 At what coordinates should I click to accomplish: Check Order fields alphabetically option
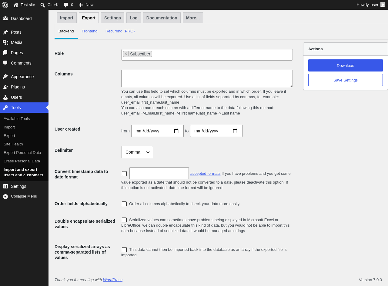pos(124,204)
